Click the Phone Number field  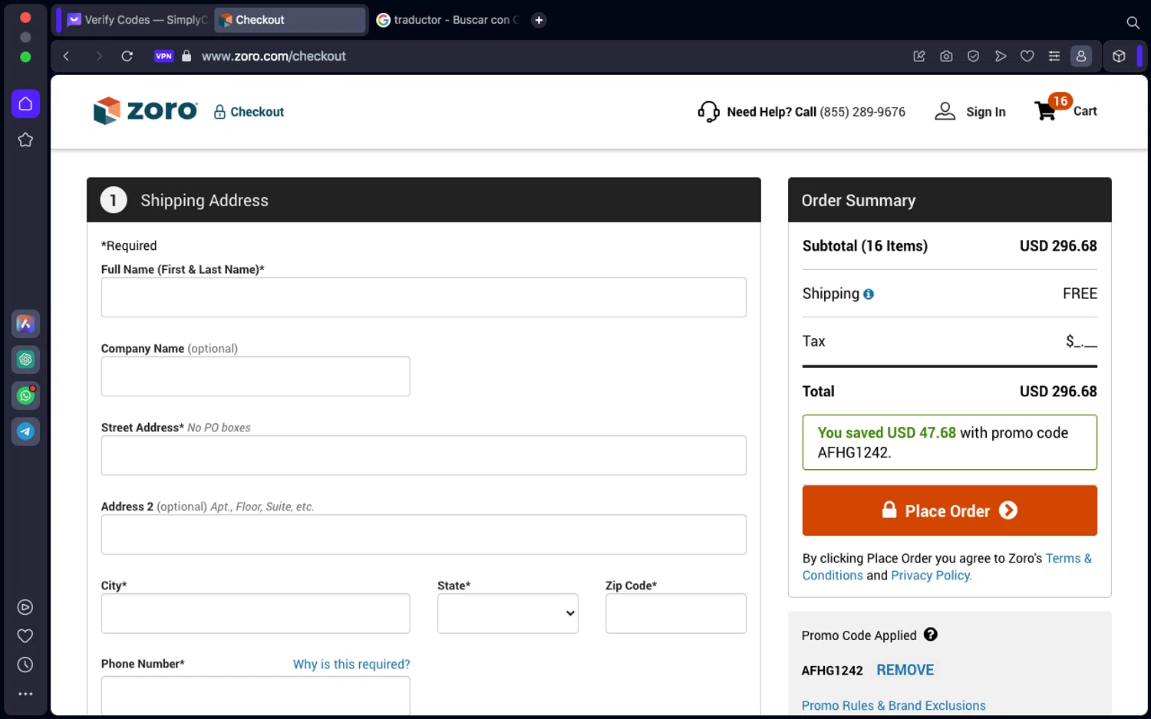256,696
